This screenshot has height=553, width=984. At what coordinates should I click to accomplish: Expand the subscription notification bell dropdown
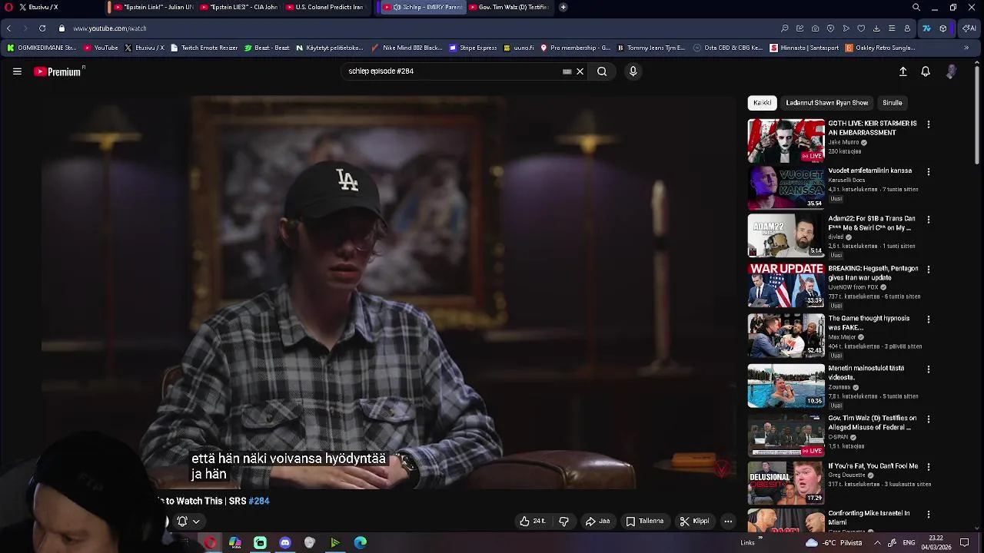pyautogui.click(x=188, y=522)
